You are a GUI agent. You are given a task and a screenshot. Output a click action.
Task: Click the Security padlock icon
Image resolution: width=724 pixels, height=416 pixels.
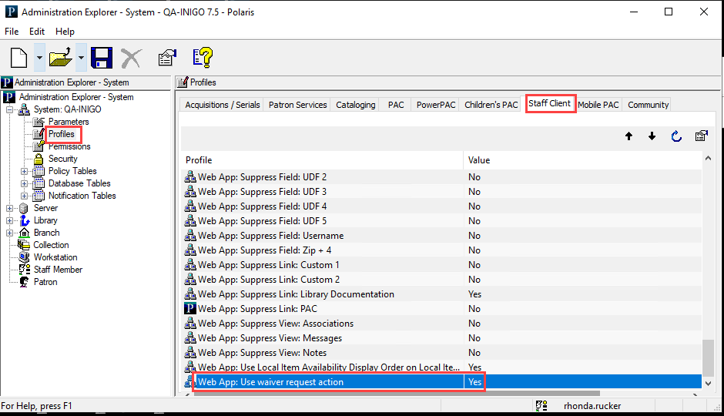39,159
